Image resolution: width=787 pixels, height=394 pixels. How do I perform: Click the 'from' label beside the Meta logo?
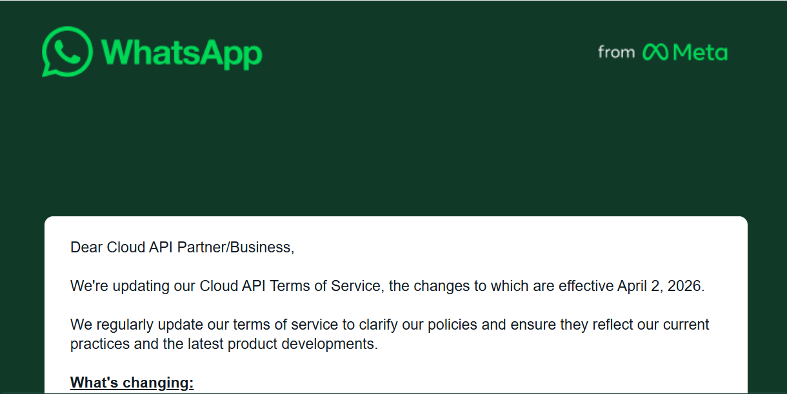coord(616,52)
